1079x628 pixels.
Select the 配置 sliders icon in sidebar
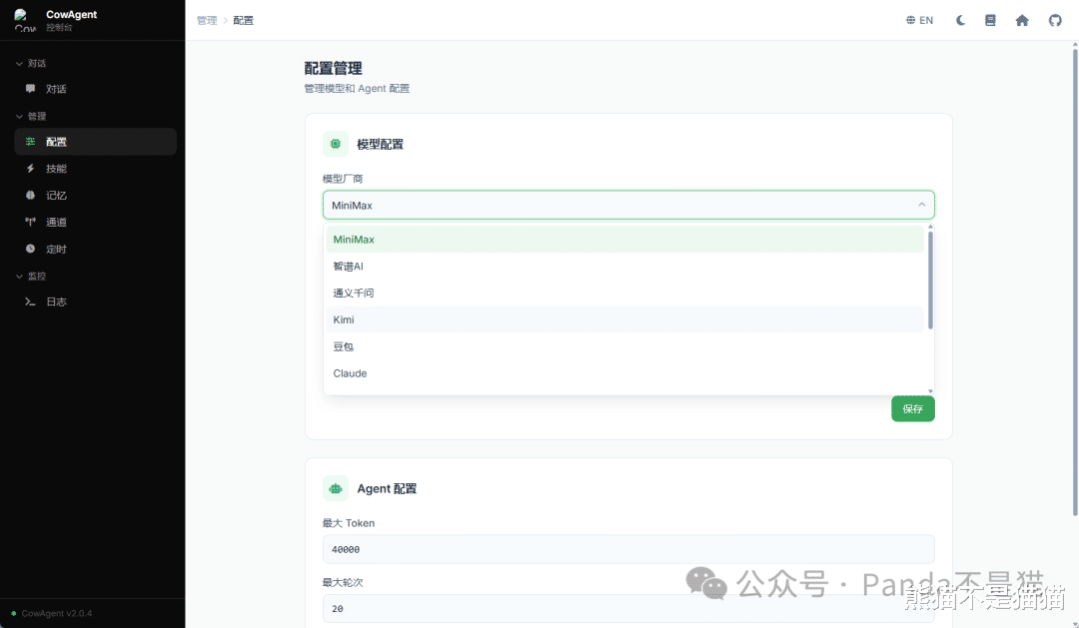pos(30,142)
